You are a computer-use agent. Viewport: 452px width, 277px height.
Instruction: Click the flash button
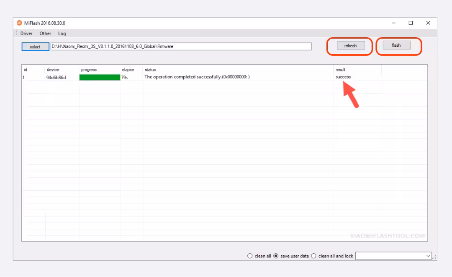pos(396,45)
